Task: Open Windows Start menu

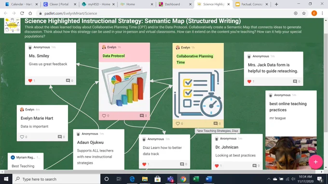Action: (6, 179)
